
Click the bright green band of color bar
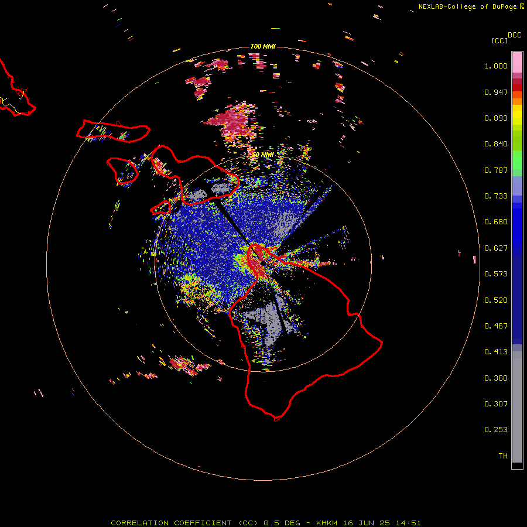pyautogui.click(x=517, y=160)
